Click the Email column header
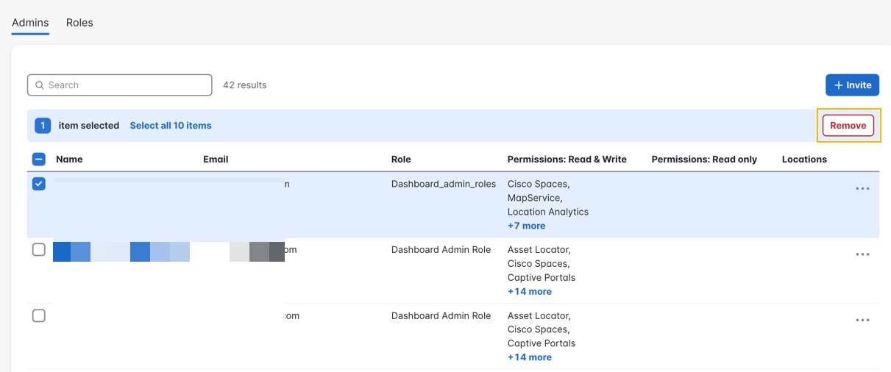This screenshot has height=372, width=891. pos(216,159)
